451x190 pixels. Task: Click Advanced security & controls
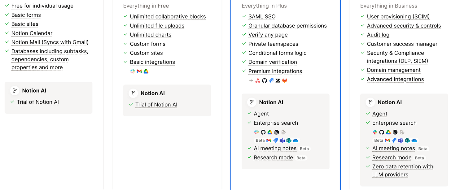(x=404, y=26)
